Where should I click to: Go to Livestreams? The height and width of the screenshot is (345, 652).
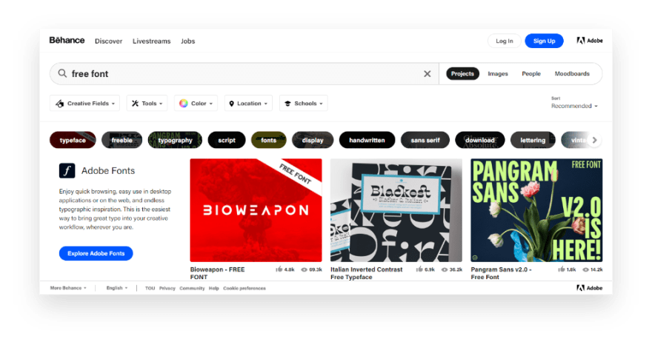pos(151,41)
